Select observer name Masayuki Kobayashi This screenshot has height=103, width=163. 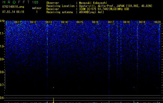(93, 3)
